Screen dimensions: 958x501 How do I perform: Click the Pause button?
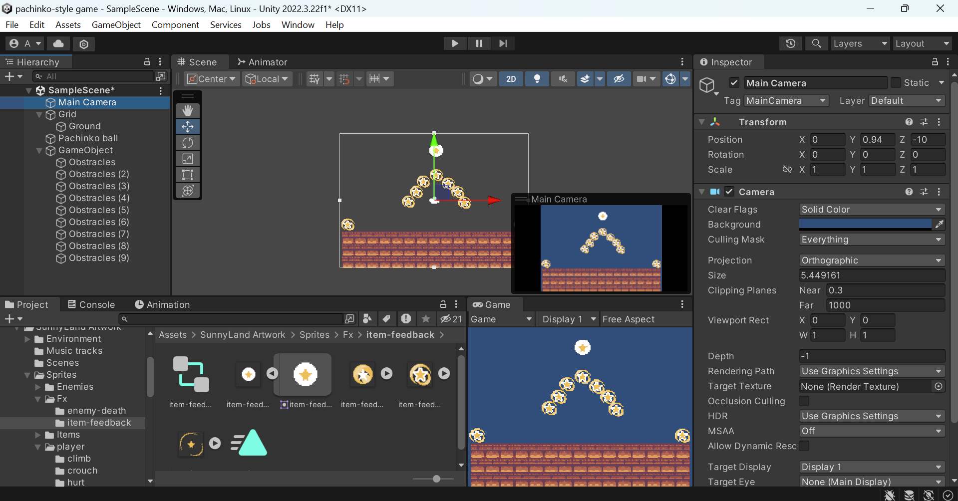point(479,43)
